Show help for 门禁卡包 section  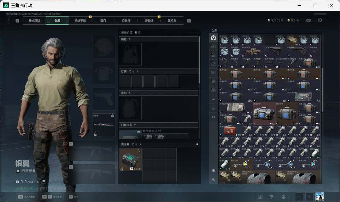pos(135,125)
